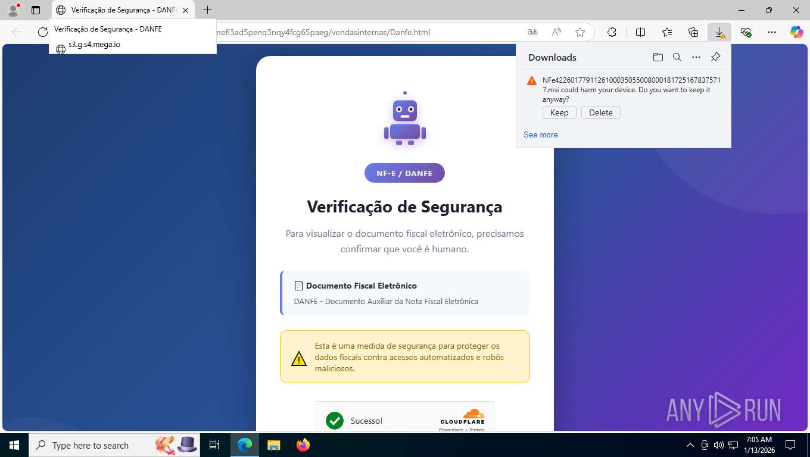Click the Downloads toolbar icon
Viewport: 810px width, 457px height.
click(719, 32)
